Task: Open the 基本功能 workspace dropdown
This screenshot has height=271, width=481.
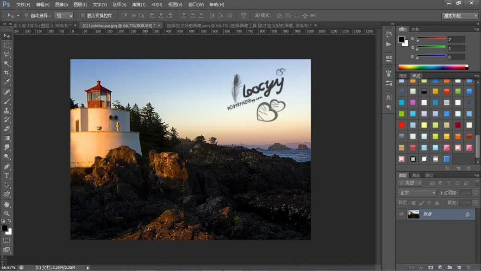Action: pyautogui.click(x=460, y=16)
